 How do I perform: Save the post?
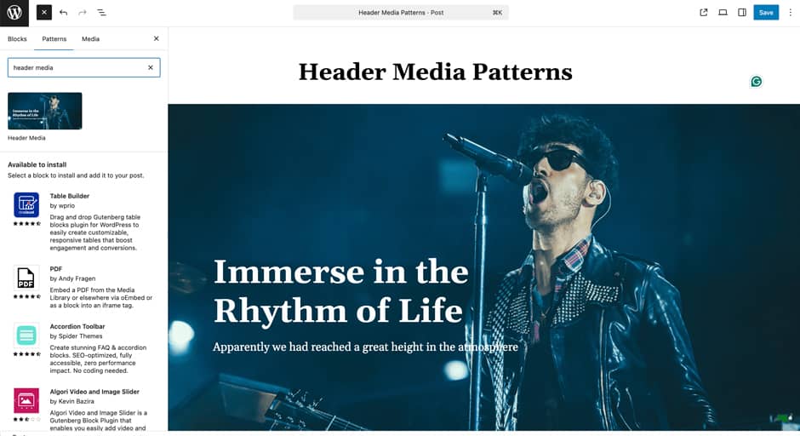pos(766,13)
